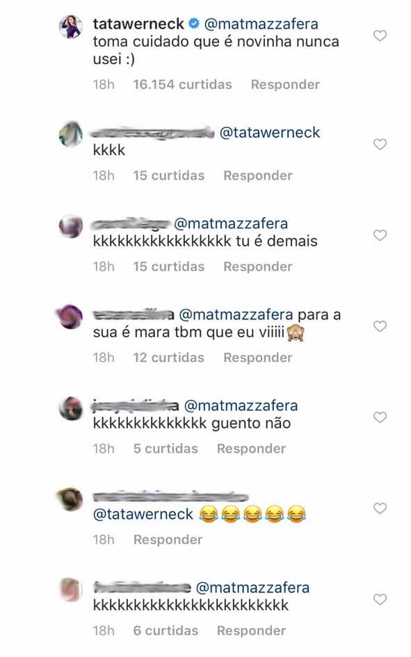Open tatawerneck's profile picture
The image size is (411, 657).
70,27
